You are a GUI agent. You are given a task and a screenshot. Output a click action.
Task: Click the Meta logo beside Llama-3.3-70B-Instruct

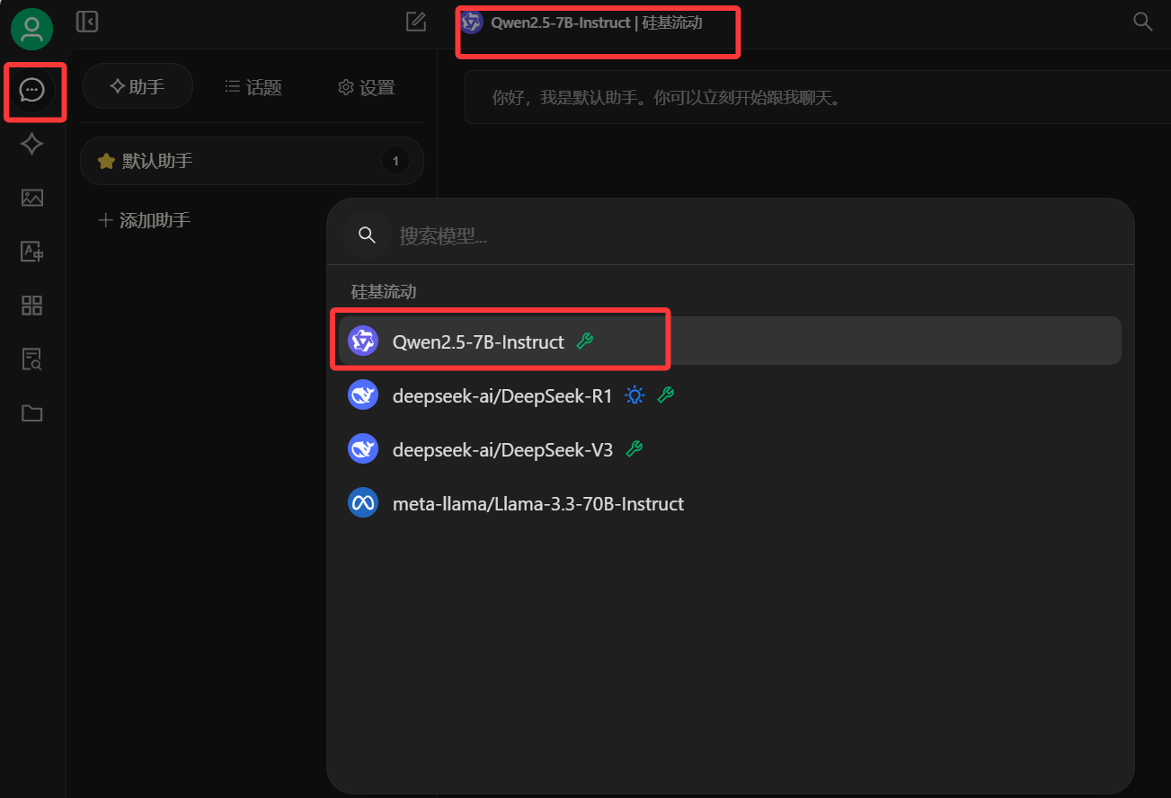pos(363,503)
